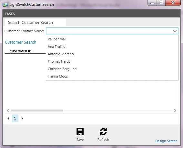Click the horizontal scrollbar right arrow
The image size is (183, 148).
[175, 111]
